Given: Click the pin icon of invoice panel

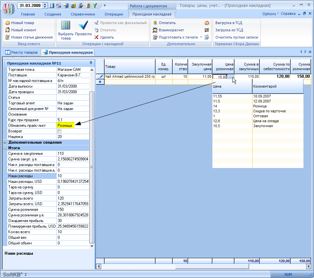Looking at the screenshot, I should (91, 63).
